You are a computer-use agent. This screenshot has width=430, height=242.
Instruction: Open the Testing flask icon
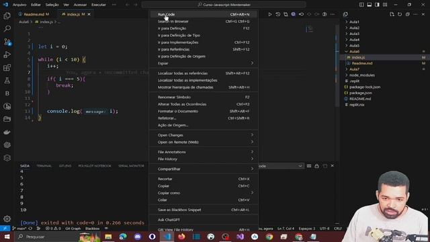(7, 81)
